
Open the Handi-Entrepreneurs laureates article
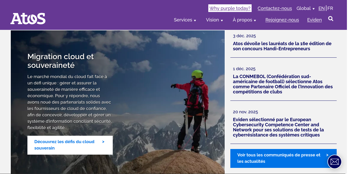tap(282, 46)
